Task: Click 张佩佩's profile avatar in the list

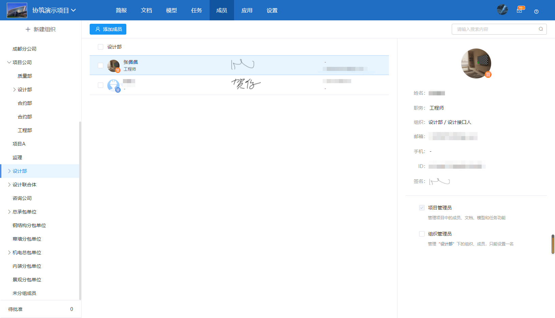Action: tap(113, 65)
